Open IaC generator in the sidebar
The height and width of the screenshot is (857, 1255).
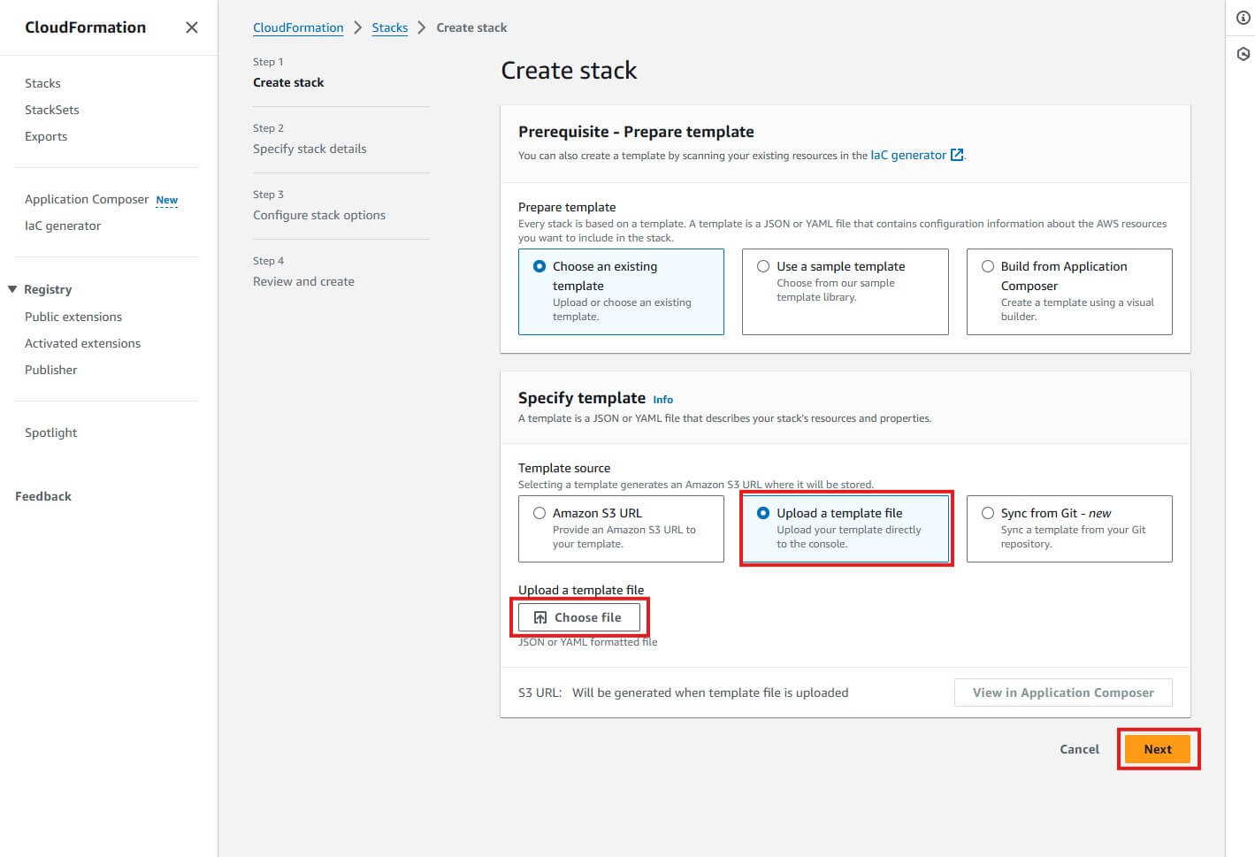pyautogui.click(x=63, y=226)
